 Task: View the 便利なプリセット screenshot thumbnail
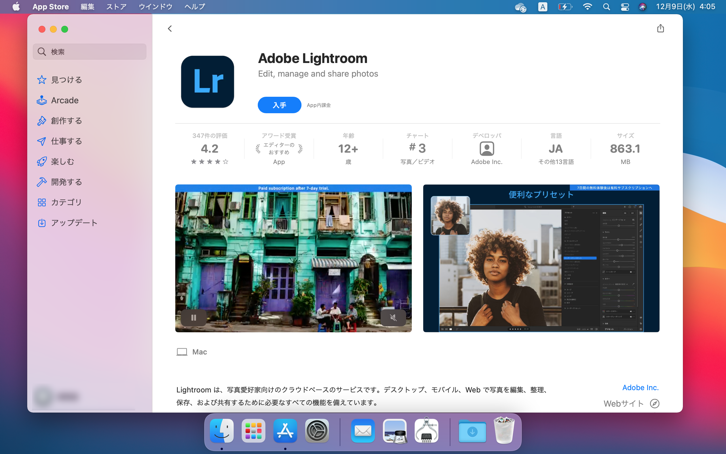point(541,258)
